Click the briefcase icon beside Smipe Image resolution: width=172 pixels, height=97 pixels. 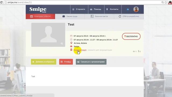point(71,46)
